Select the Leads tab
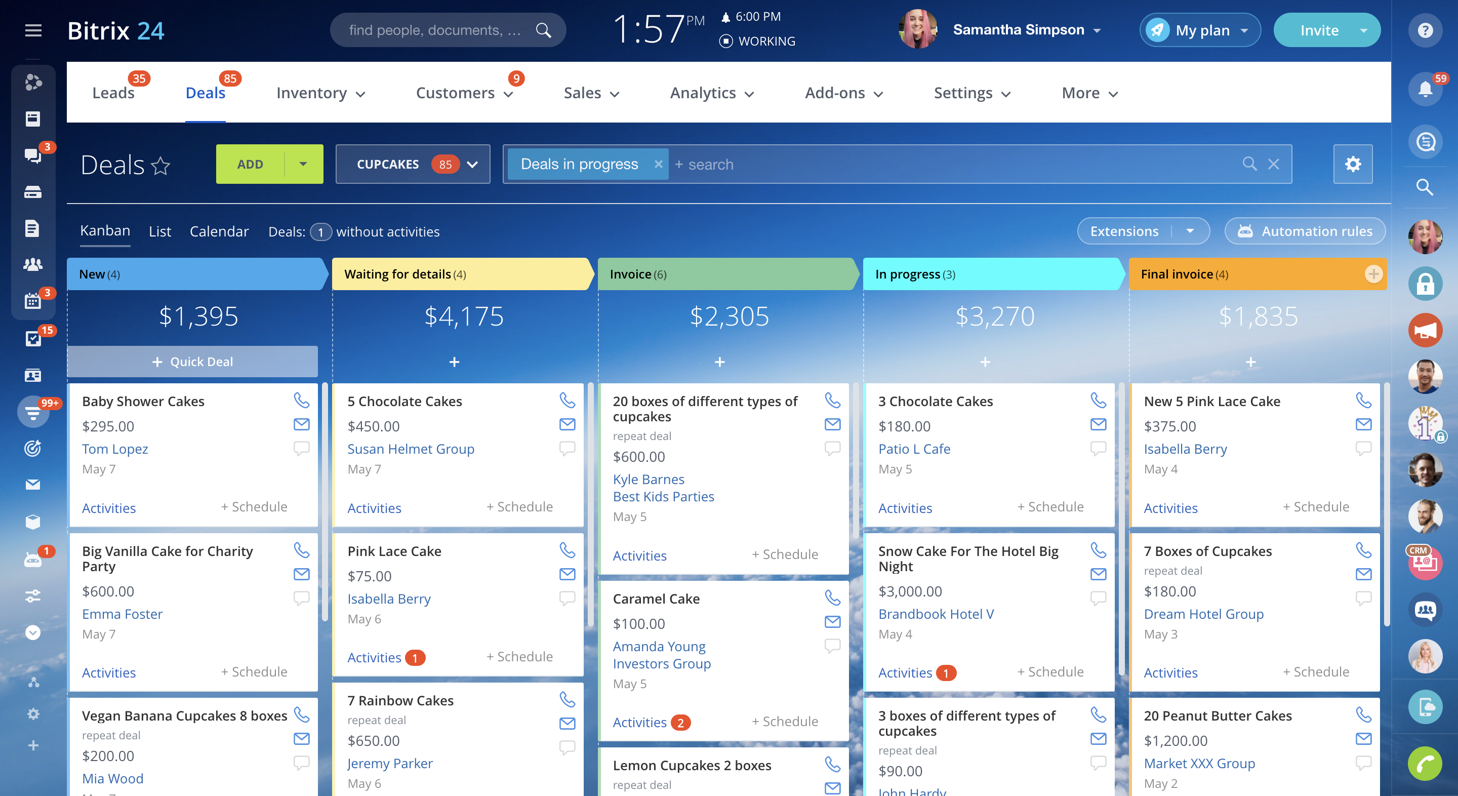Screen dimensions: 1458x796 point(113,92)
